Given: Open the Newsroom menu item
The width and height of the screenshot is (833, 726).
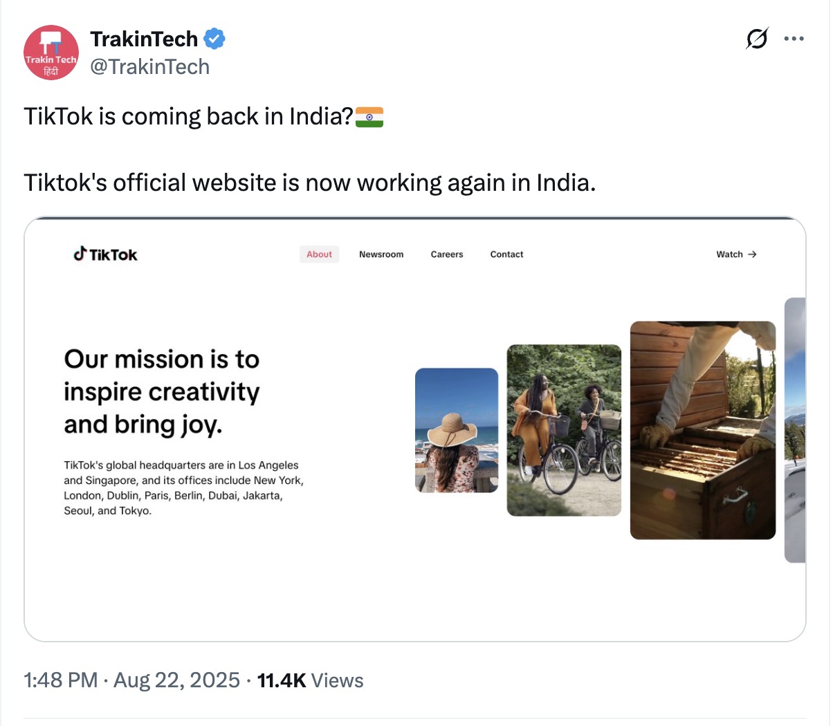Looking at the screenshot, I should (381, 254).
